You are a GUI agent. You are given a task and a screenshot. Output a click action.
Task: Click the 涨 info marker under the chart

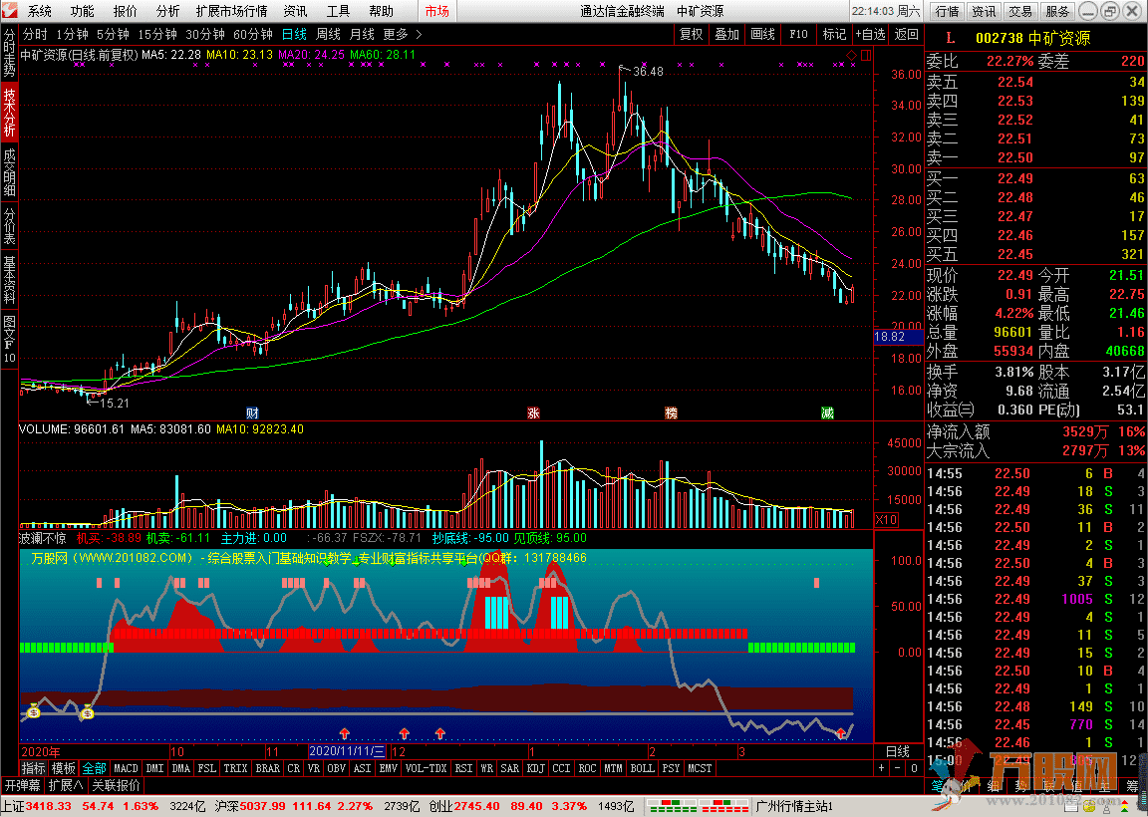534,413
